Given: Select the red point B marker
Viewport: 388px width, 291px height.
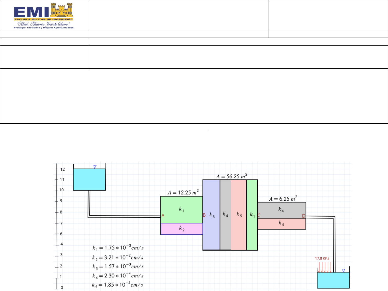Looking at the screenshot, I should pos(204,215).
